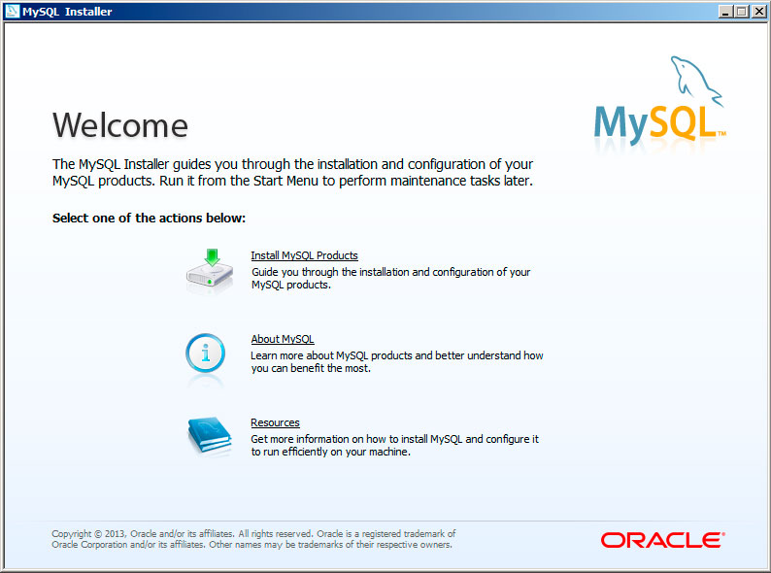The image size is (771, 573).
Task: Click the blue books Resources icon
Action: click(210, 435)
